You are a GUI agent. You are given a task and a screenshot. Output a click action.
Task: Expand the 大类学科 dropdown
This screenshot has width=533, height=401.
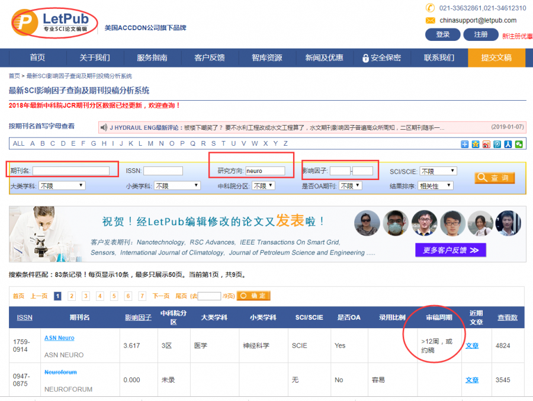click(62, 186)
